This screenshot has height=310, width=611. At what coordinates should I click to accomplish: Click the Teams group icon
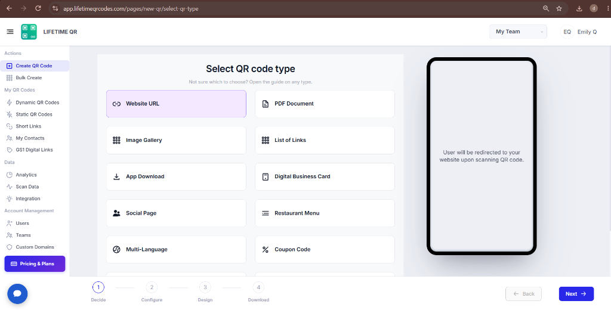[10, 235]
